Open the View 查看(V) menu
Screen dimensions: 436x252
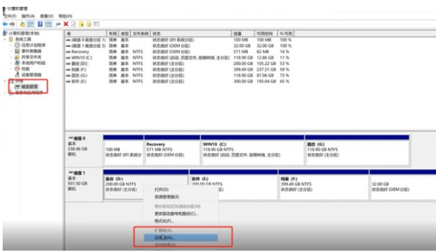(47, 16)
